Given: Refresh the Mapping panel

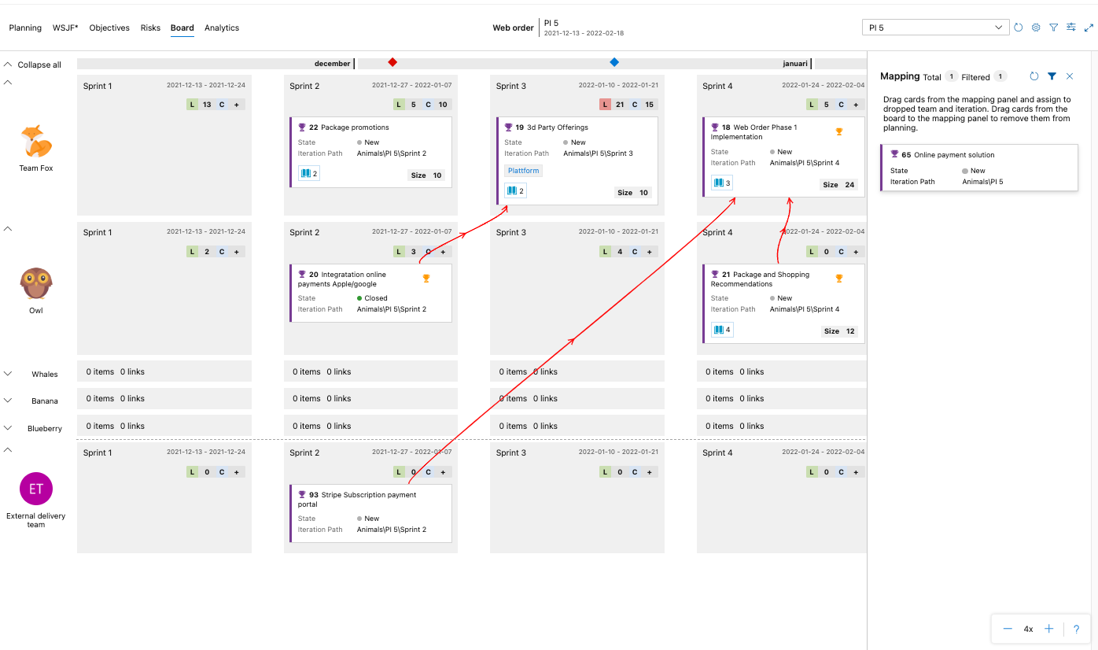Looking at the screenshot, I should [x=1035, y=76].
